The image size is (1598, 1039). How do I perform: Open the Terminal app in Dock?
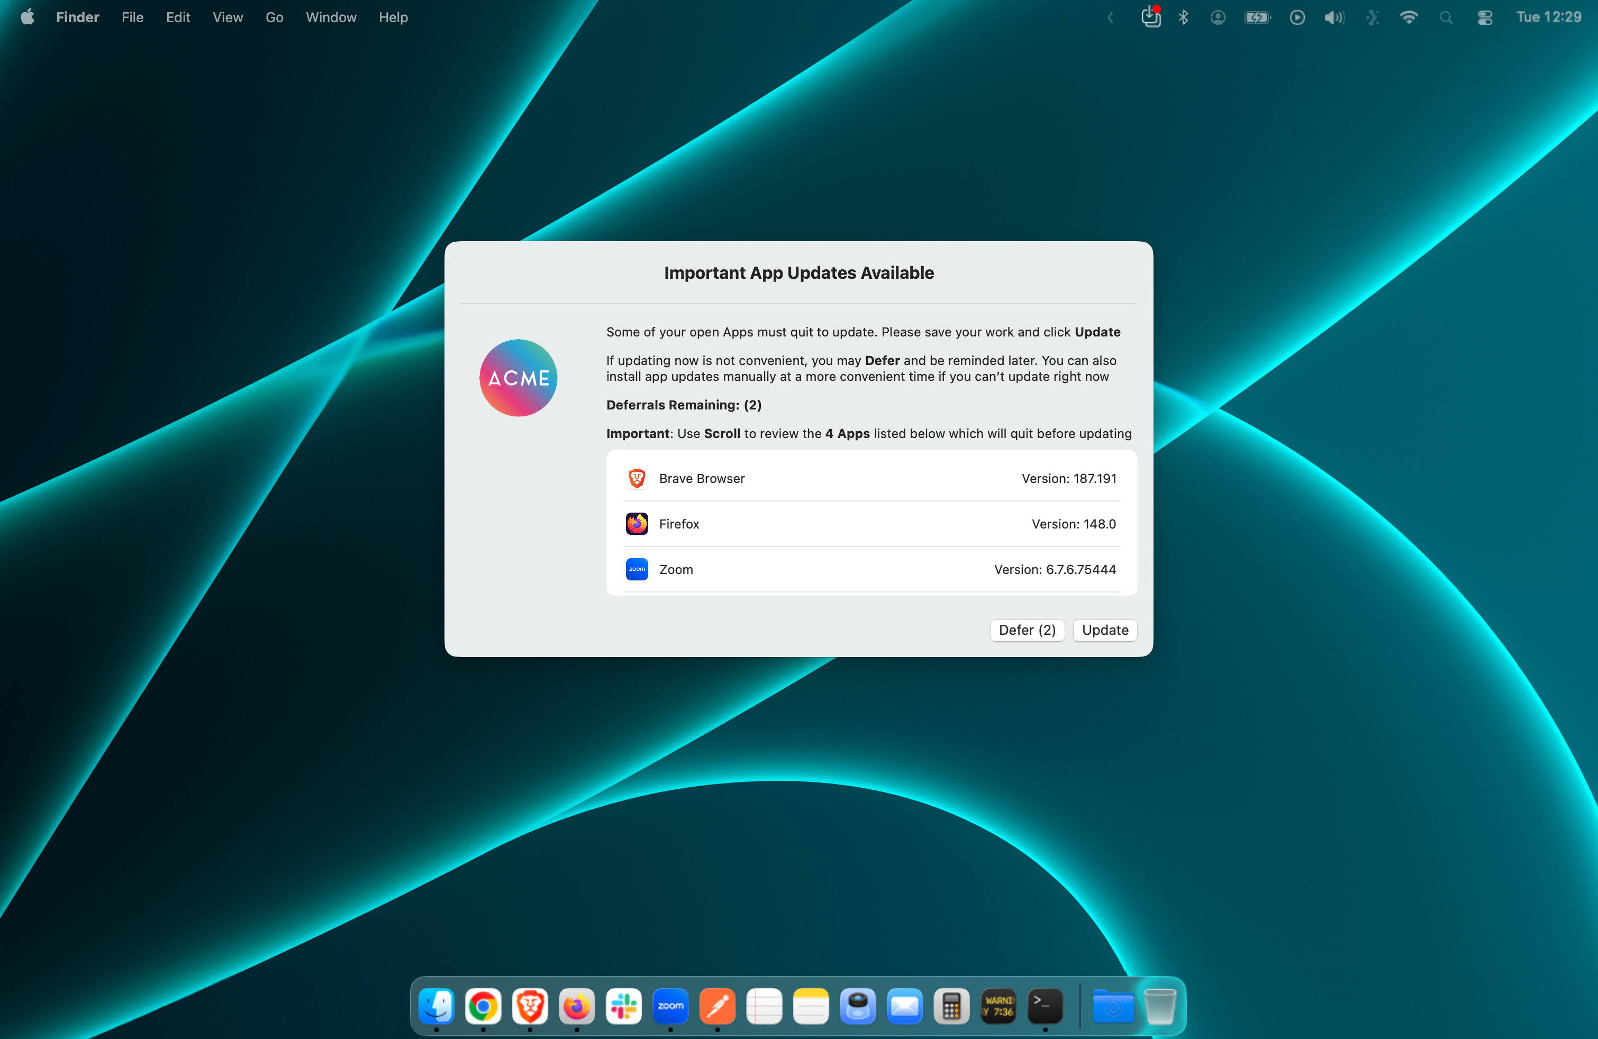[x=1045, y=1006]
